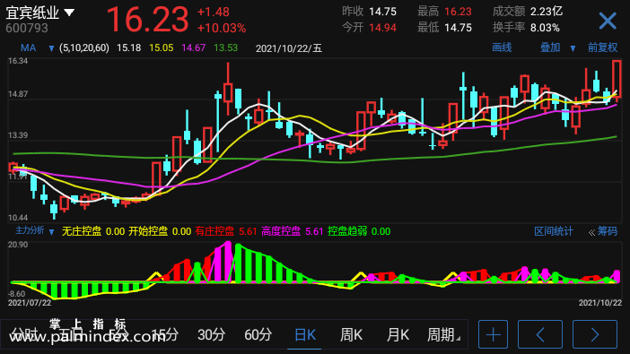Close the chart with the X icon
Viewport: 630px width, 354px height.
pyautogui.click(x=607, y=21)
